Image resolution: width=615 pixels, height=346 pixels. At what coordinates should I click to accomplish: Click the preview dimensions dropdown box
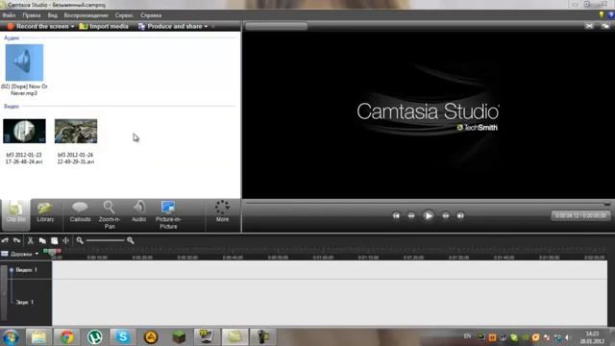(276, 26)
